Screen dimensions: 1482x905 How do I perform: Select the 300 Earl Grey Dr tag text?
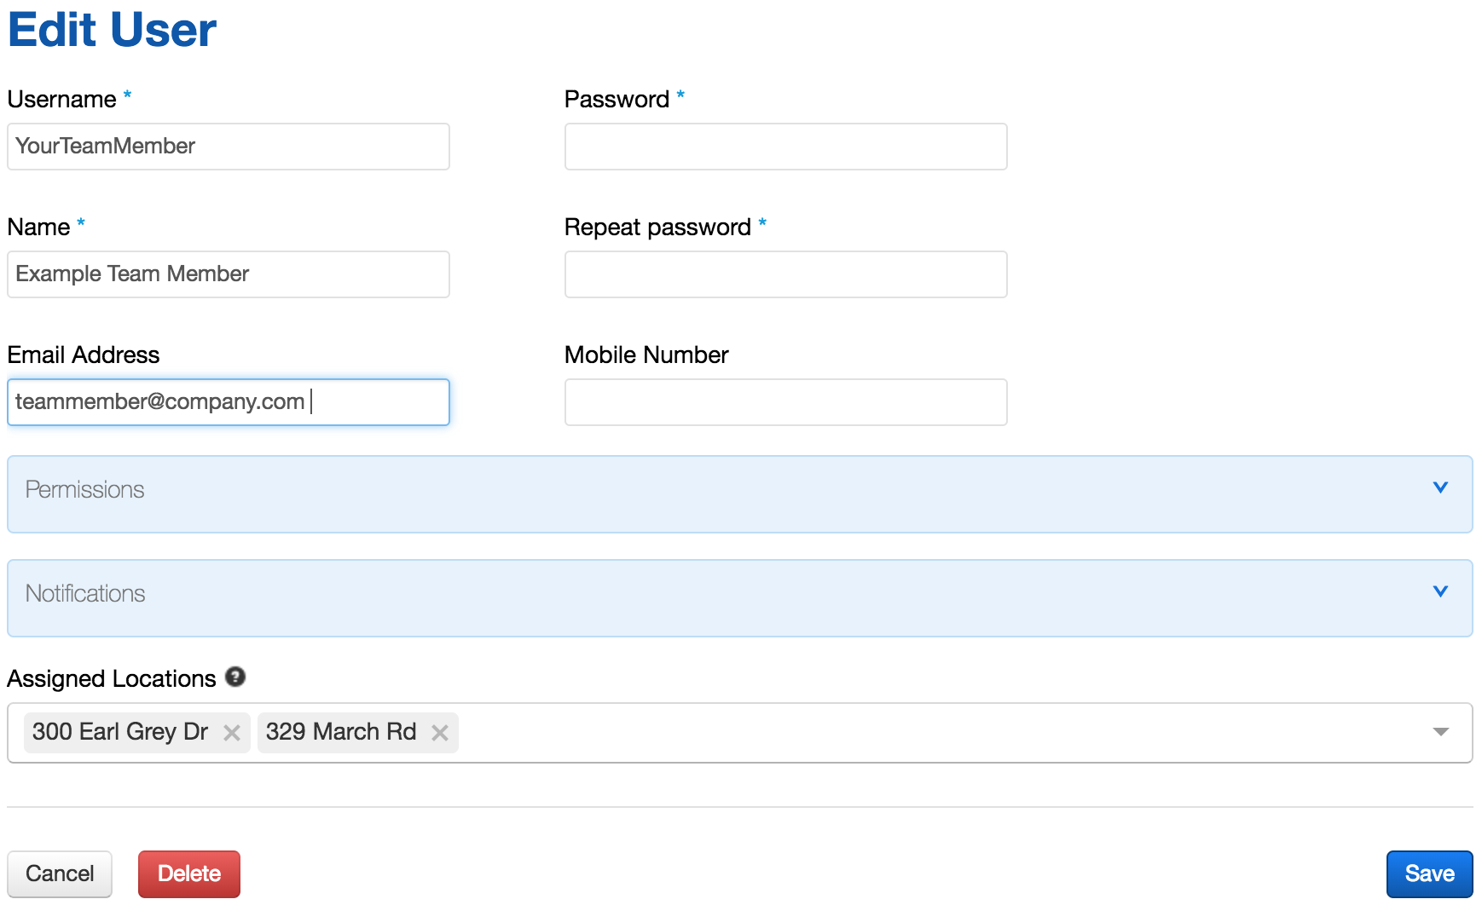pyautogui.click(x=120, y=732)
